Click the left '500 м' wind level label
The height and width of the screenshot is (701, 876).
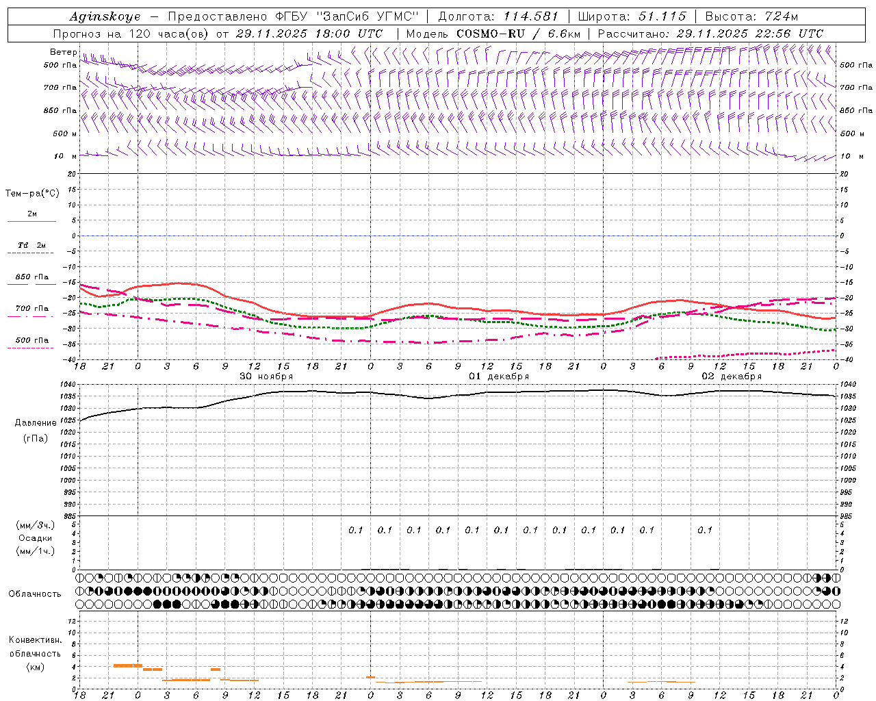(x=64, y=133)
